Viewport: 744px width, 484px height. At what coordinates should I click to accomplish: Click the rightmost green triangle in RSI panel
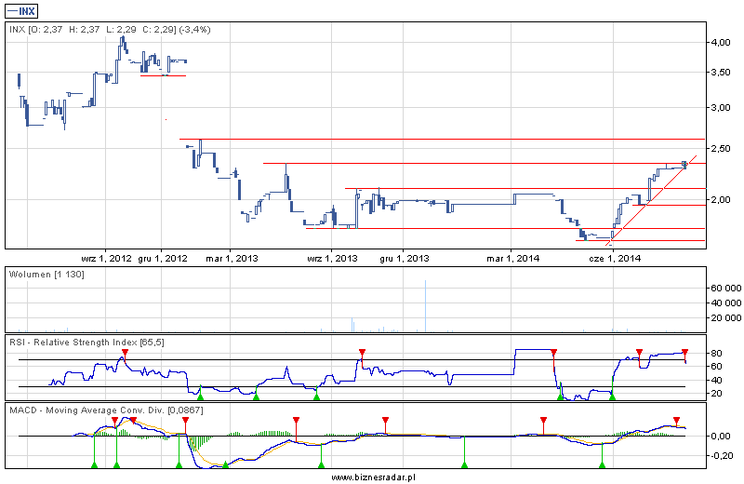tap(611, 397)
